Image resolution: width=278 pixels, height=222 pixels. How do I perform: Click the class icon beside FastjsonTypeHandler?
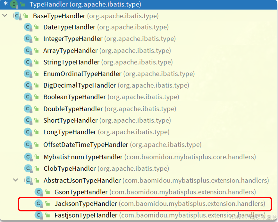tap(39, 215)
